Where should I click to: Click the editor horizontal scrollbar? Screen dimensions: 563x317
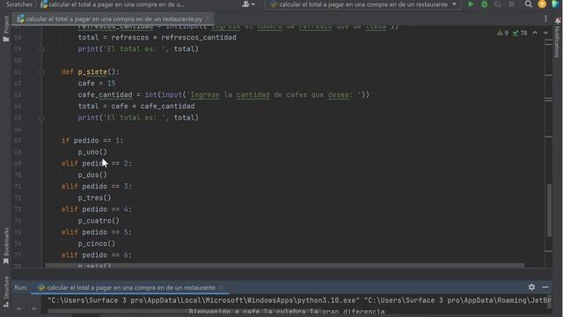tap(284, 266)
